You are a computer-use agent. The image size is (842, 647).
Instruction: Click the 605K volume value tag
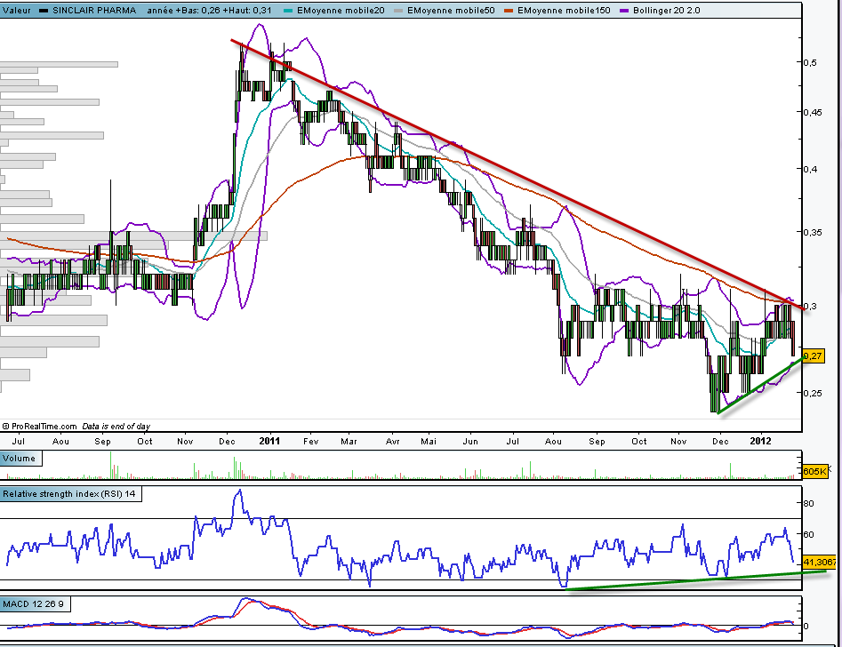(814, 471)
